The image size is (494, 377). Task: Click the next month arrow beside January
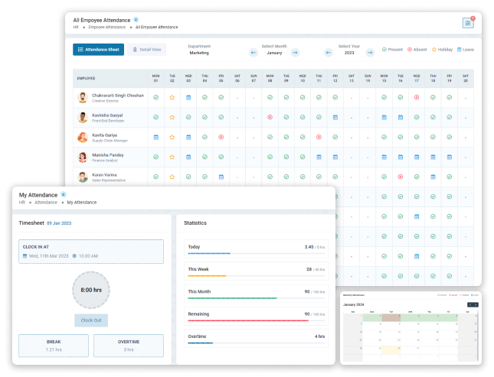[295, 53]
